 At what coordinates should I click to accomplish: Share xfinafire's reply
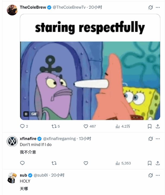(x=158, y=163)
